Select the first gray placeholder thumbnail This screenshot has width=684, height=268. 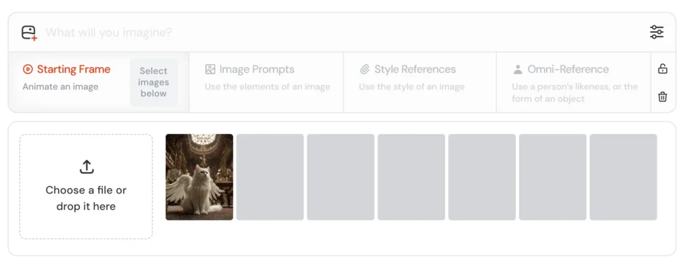(x=270, y=177)
